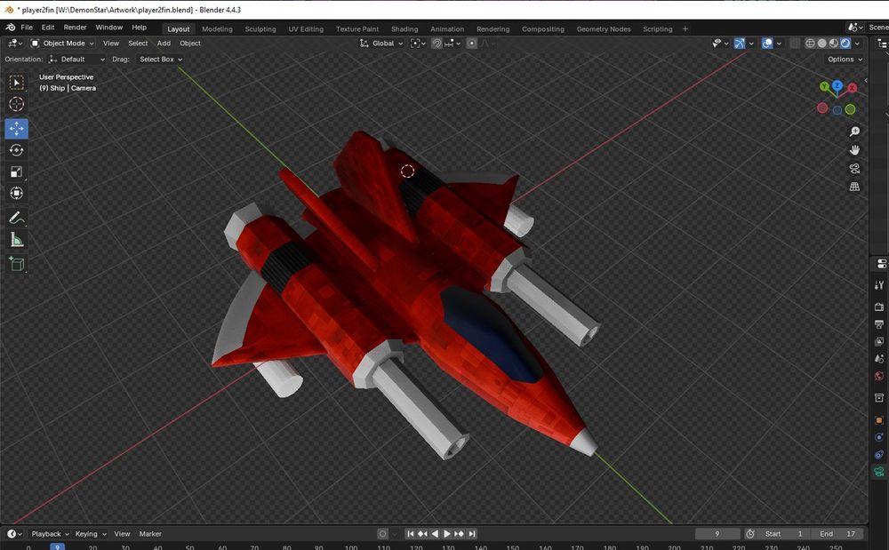Open the timeline Keying menu
This screenshot has width=889, height=550.
90,534
